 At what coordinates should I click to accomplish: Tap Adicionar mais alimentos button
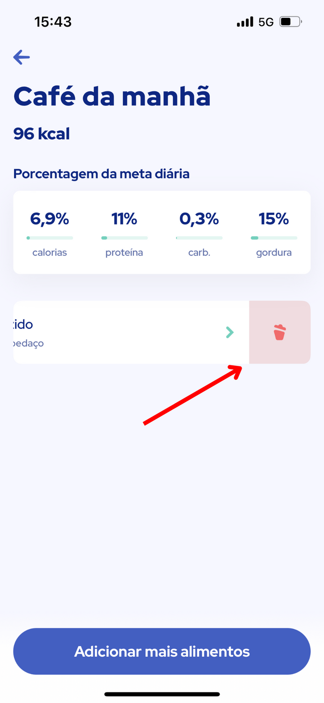point(162,651)
